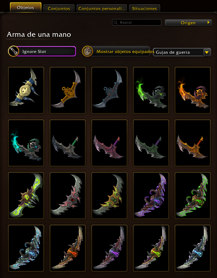Open the Conjuntos personalizados tab
Viewport: 217px width, 278px height.
point(102,9)
